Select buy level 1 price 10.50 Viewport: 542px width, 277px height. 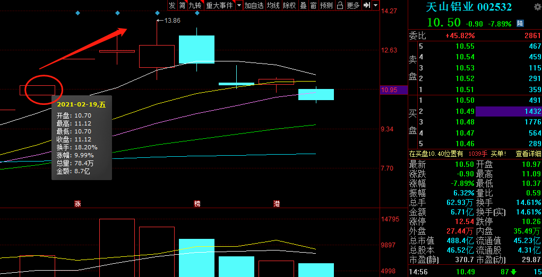click(465, 101)
